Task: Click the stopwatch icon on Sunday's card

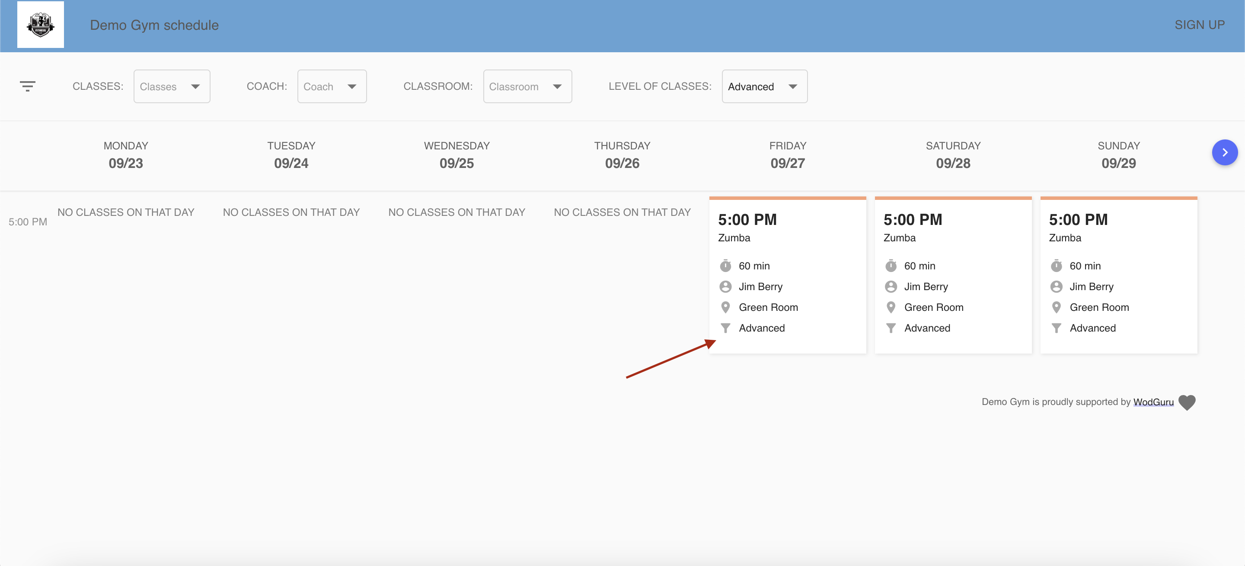Action: coord(1056,266)
